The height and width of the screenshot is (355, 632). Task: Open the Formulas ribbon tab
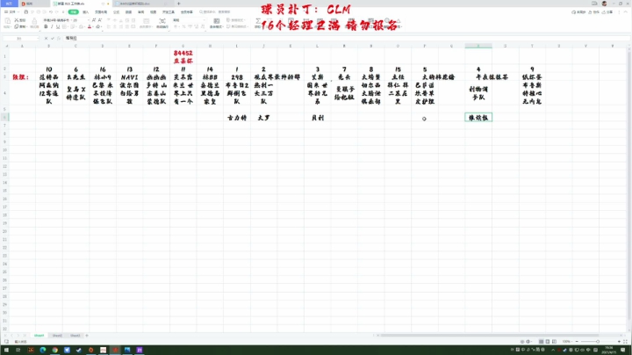coord(117,12)
